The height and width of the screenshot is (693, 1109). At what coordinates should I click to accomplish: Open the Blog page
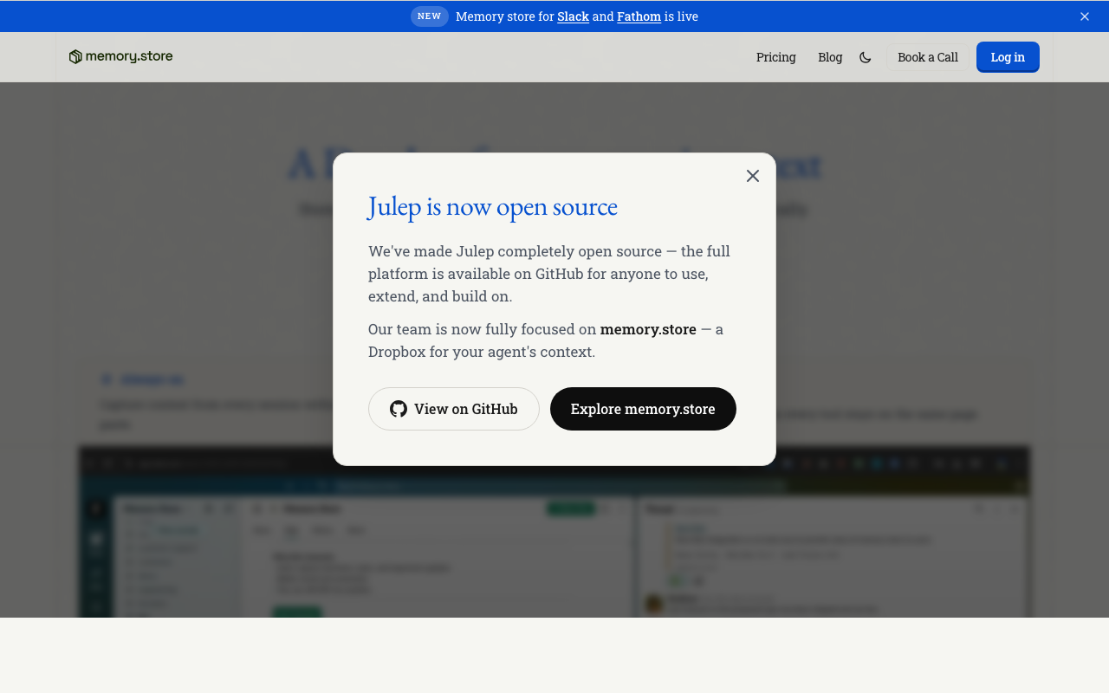pos(829,56)
